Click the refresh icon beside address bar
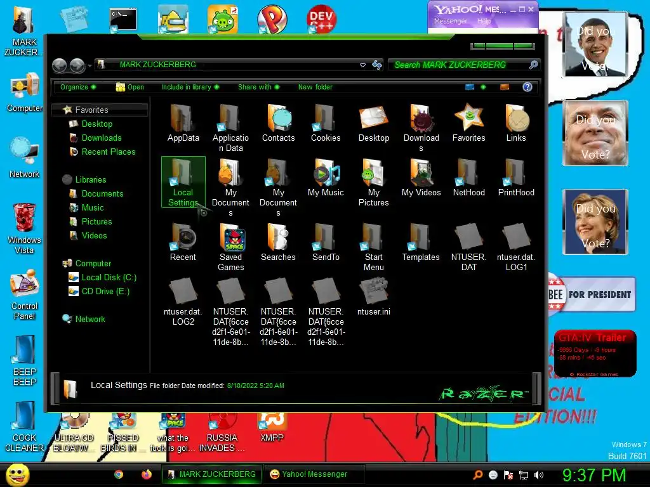Screen dimensions: 650x487 coord(377,65)
